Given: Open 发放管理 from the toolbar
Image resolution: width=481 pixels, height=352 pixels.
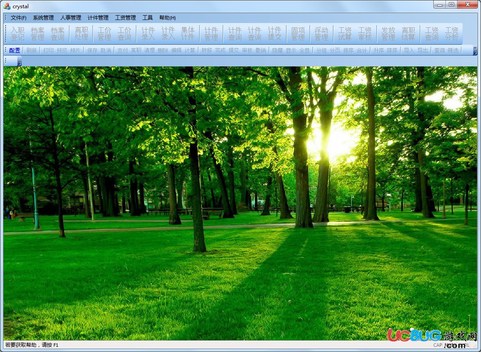Looking at the screenshot, I should pos(389,34).
